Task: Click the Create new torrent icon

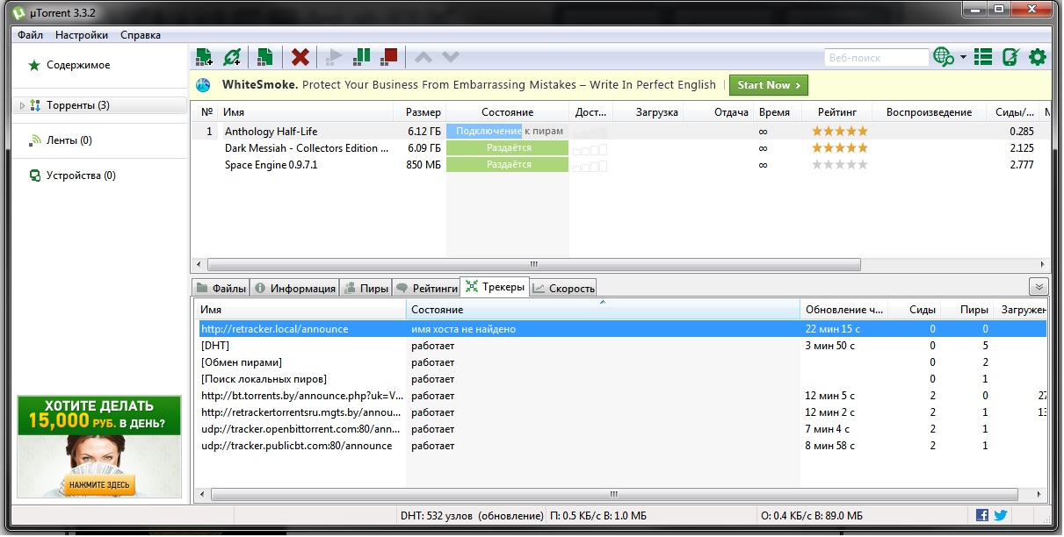Action: tap(264, 57)
